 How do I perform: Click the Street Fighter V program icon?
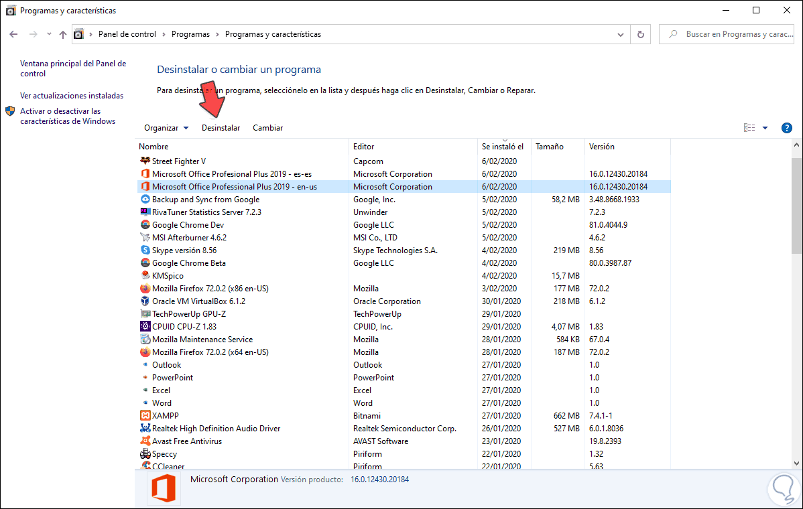(x=145, y=161)
